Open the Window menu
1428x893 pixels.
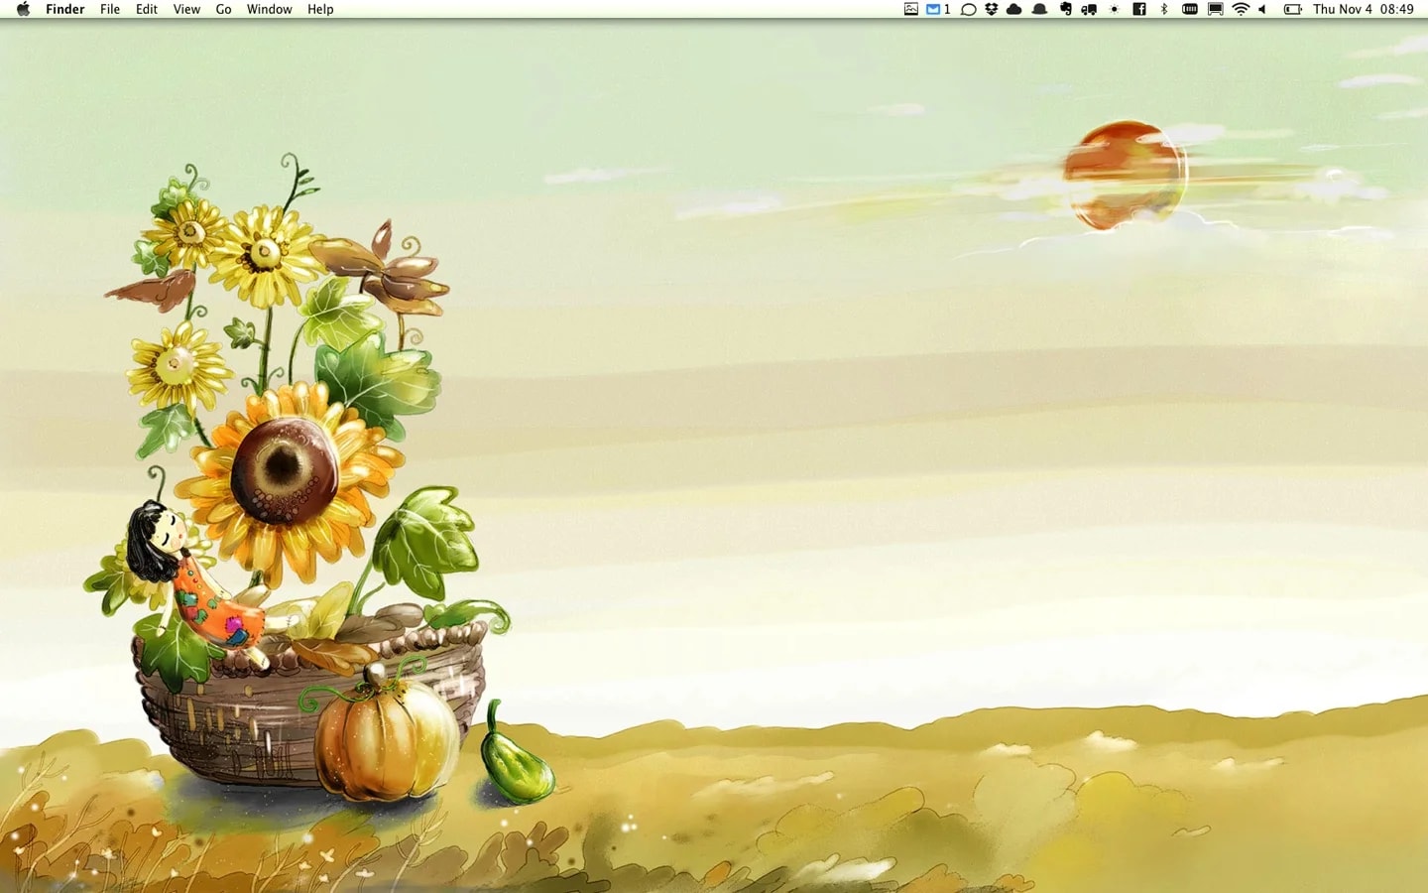(x=270, y=9)
